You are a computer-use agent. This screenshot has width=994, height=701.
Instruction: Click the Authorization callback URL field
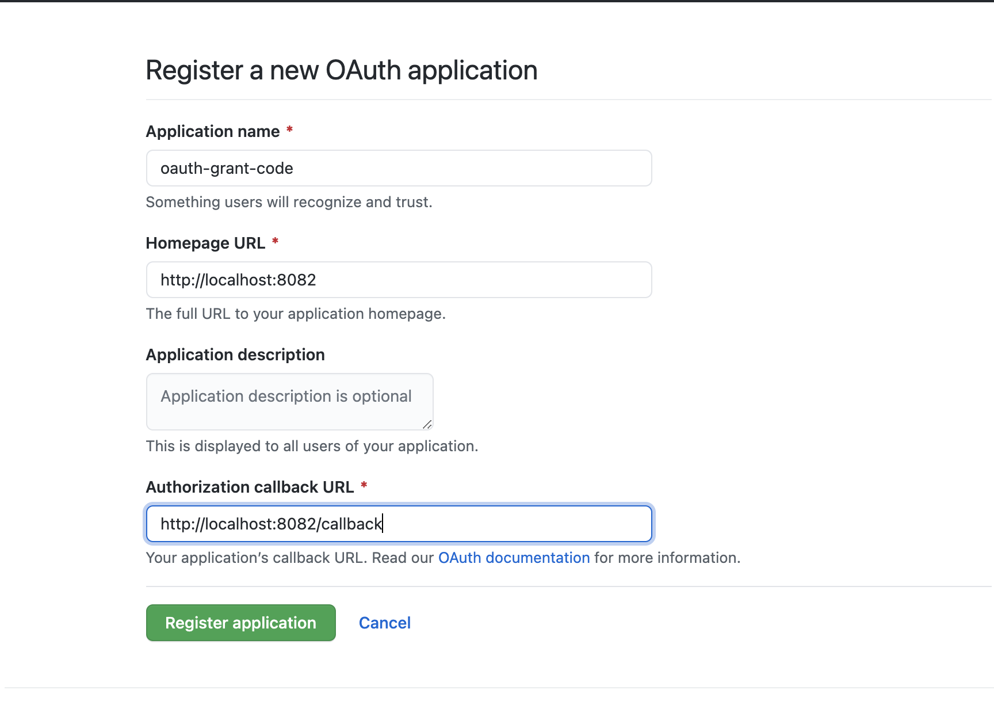pos(399,524)
